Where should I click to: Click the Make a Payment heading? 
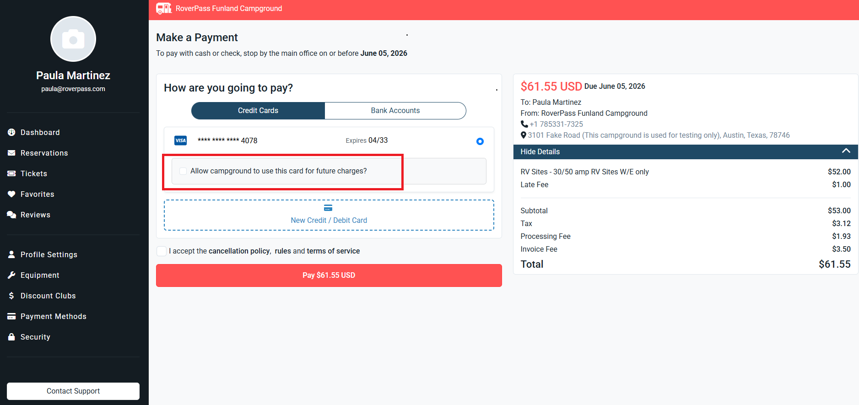[x=197, y=38]
